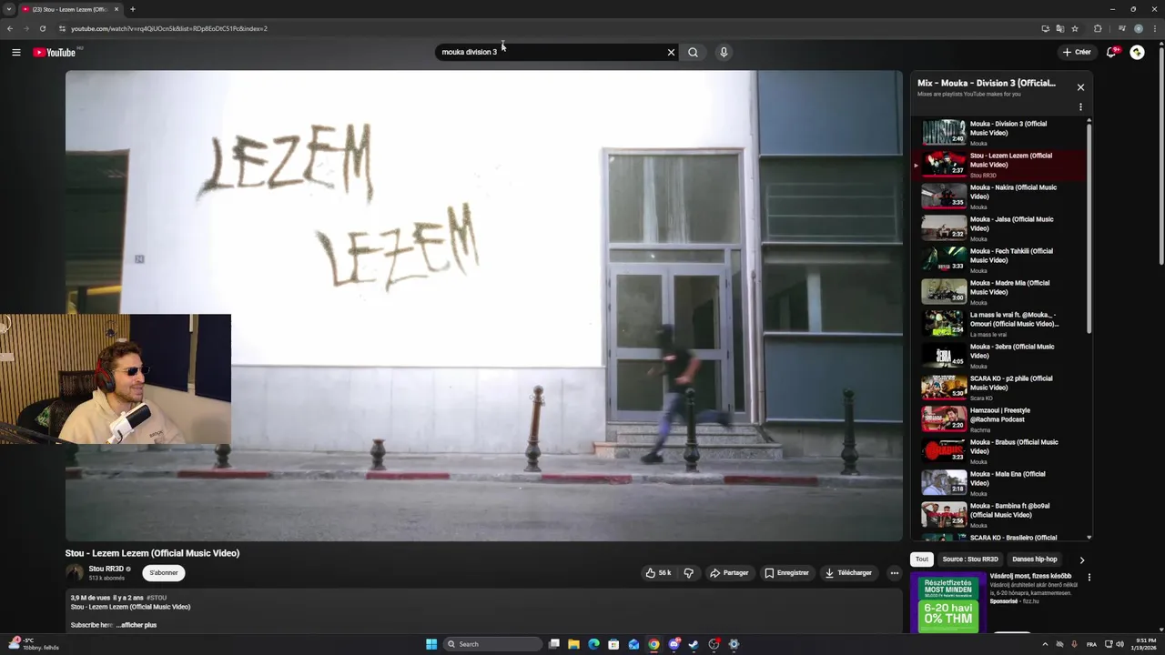Open more actions ellipsis under the video
This screenshot has height=655, width=1165.
click(894, 573)
